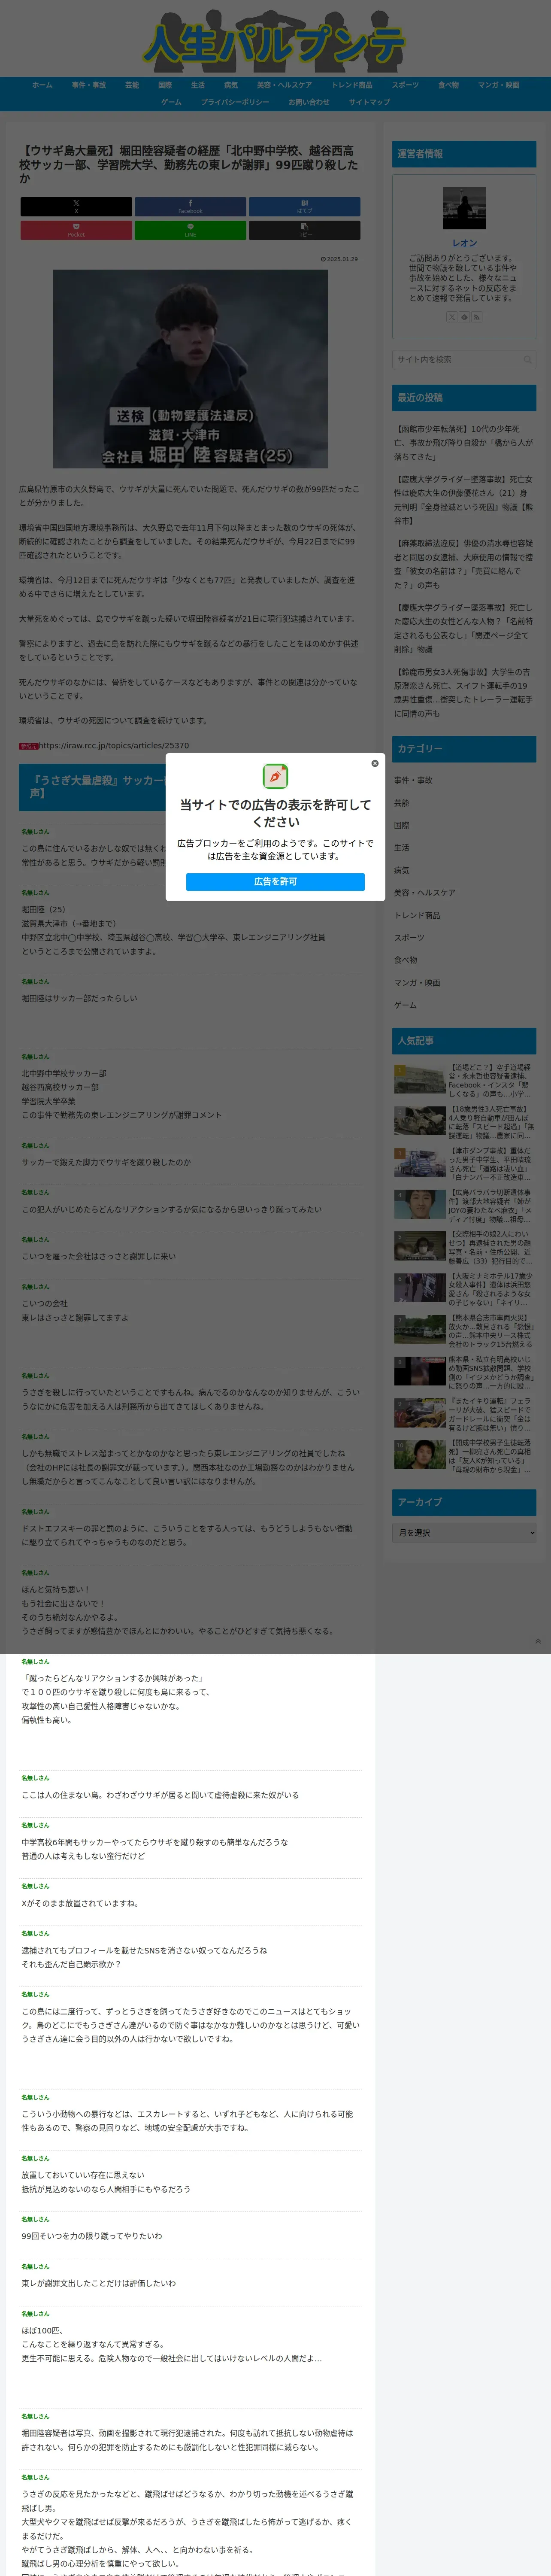The image size is (551, 2576).
Task: Select ゲーム in the navigation bar
Action: coord(171,102)
